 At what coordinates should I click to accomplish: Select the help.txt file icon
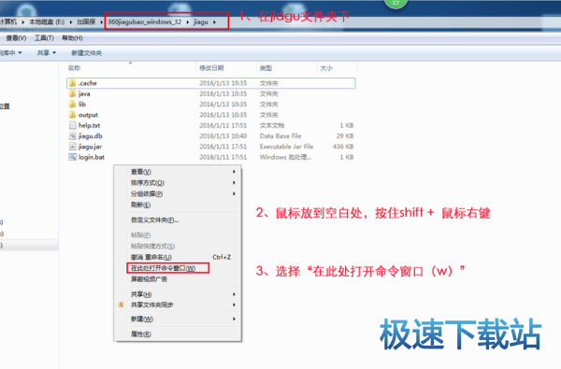[x=73, y=125]
